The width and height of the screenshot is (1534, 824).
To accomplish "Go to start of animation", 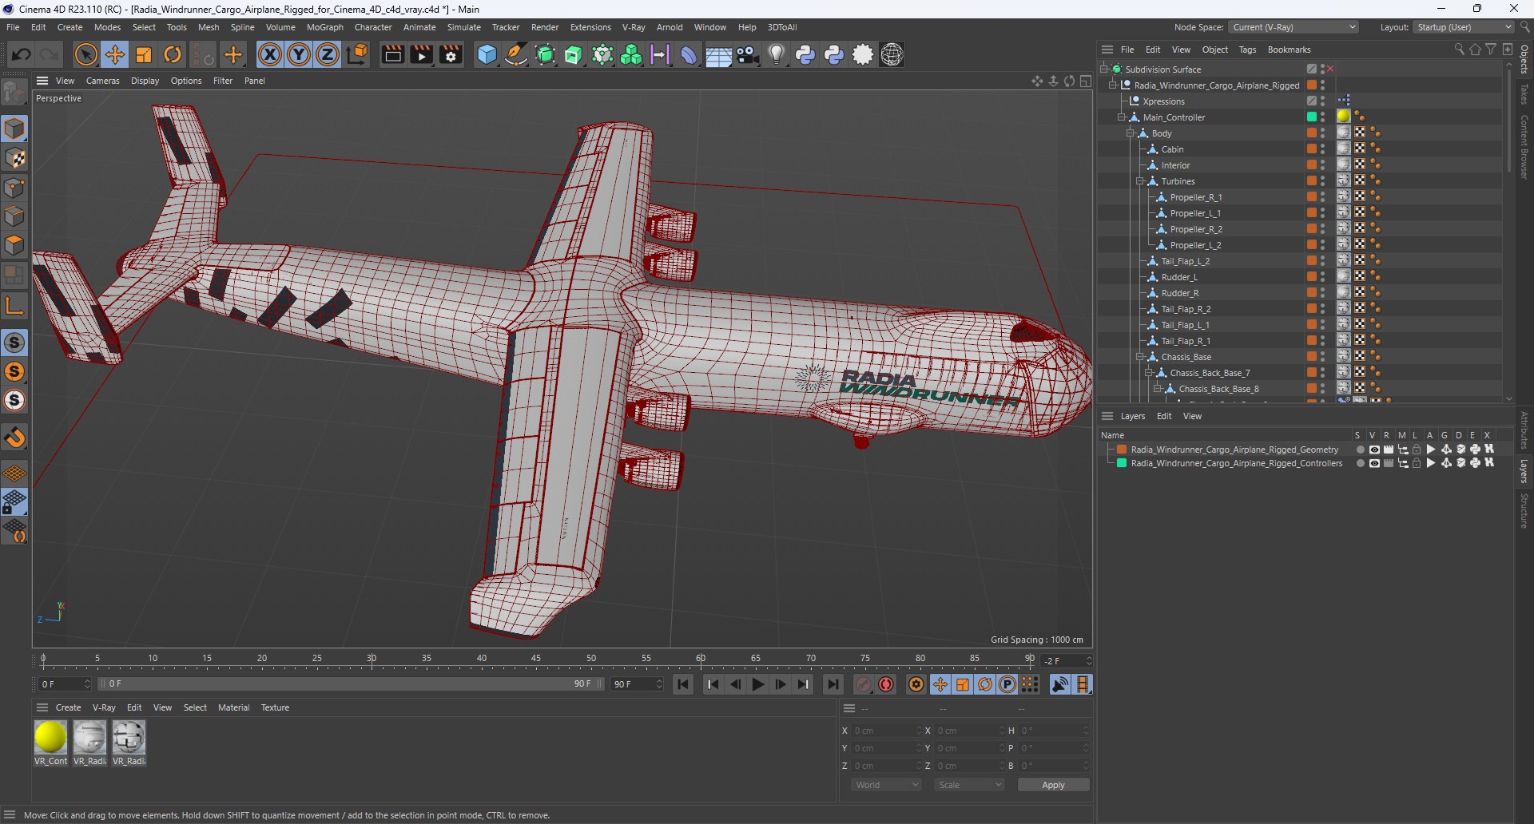I will point(683,684).
